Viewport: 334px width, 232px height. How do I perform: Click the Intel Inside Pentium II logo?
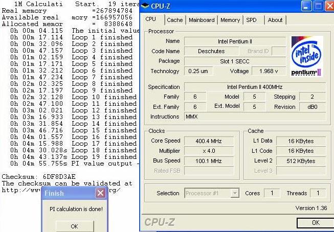pyautogui.click(x=307, y=56)
